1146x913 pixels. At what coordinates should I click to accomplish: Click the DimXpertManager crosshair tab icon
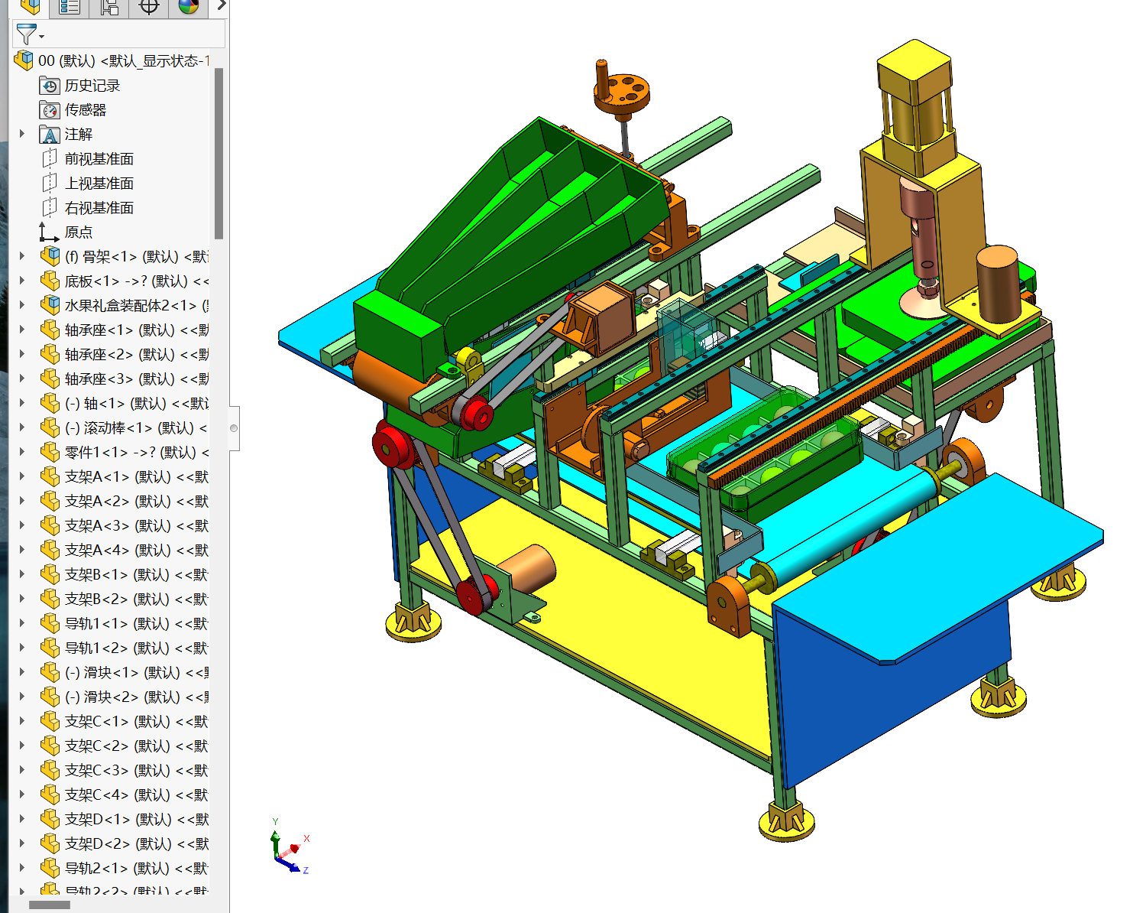(147, 6)
